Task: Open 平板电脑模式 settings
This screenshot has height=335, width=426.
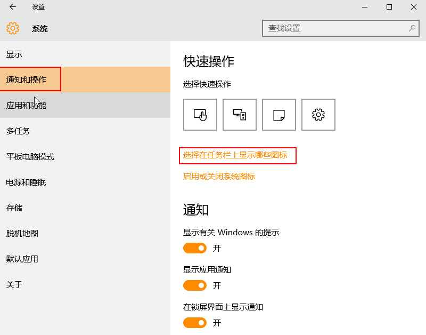Action: tap(85, 156)
